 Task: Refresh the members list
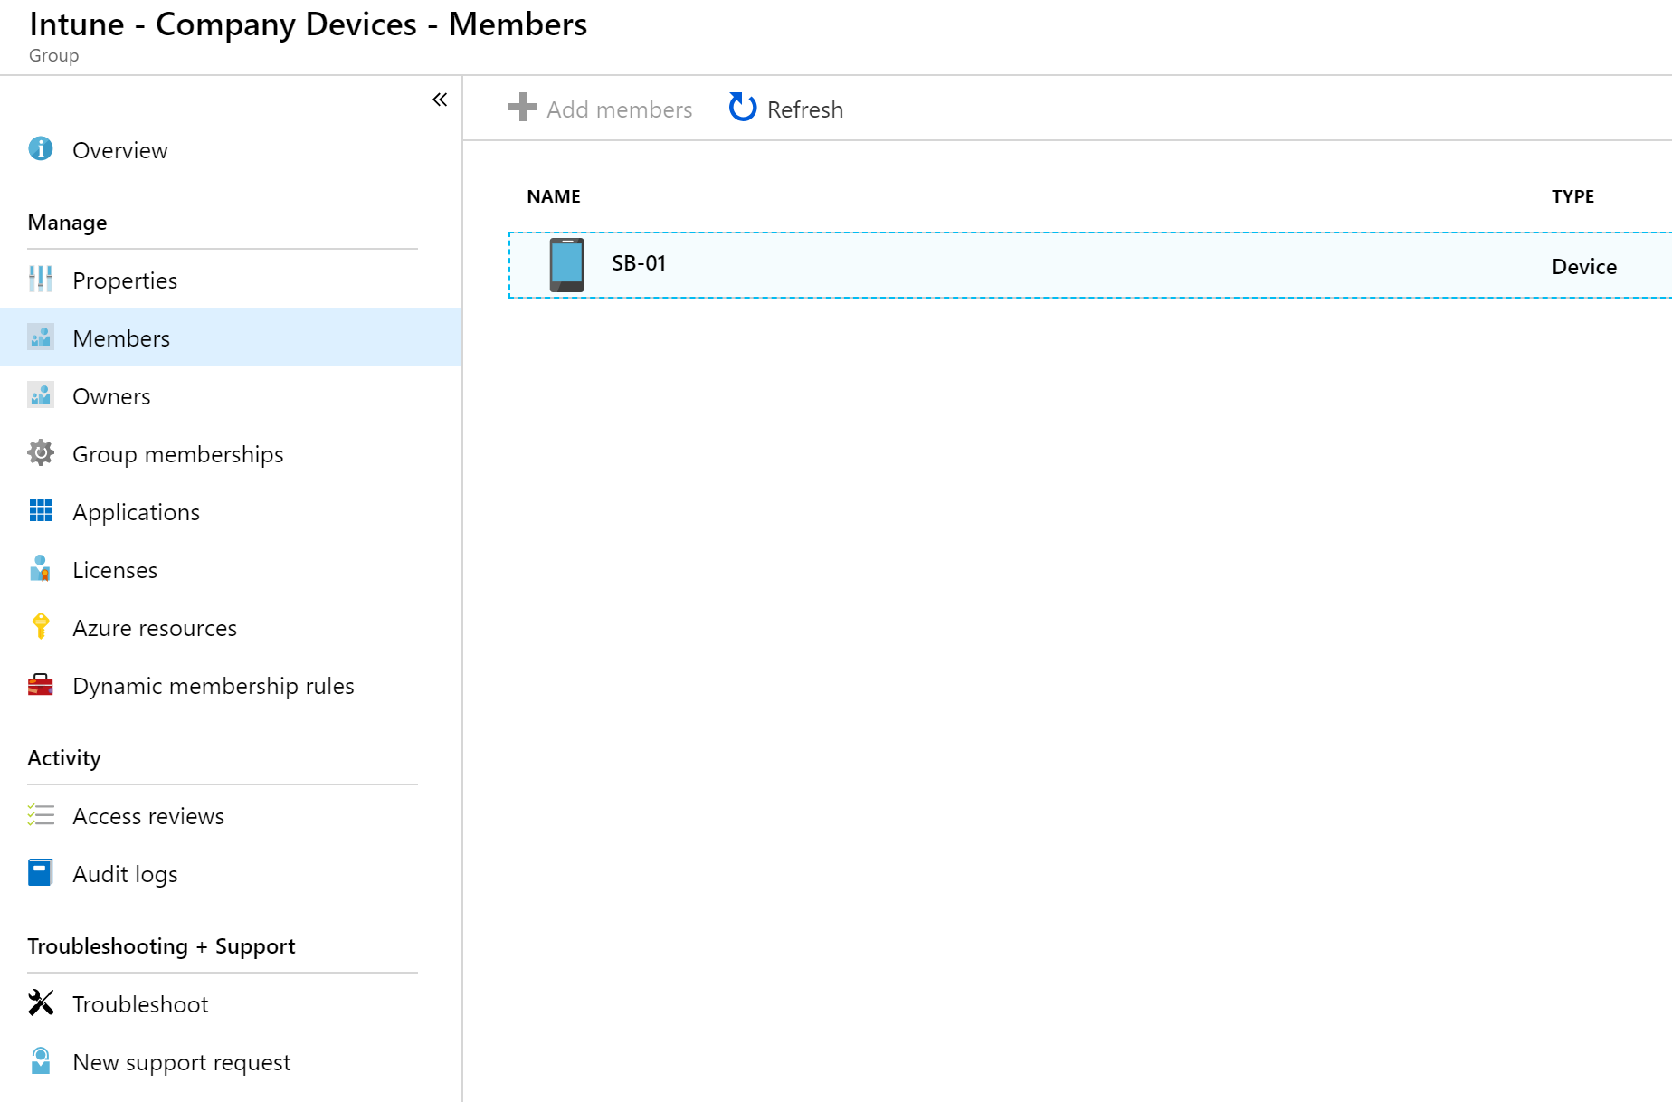pos(786,109)
